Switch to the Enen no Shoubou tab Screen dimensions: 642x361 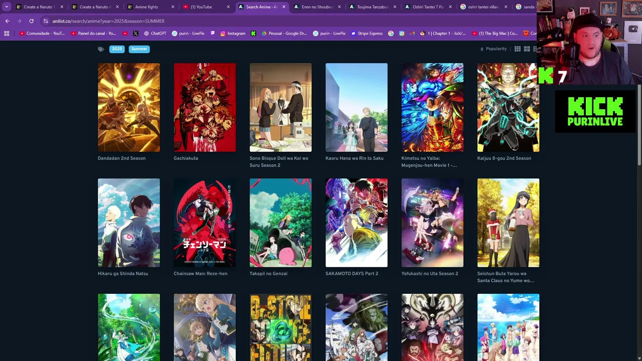tap(317, 7)
